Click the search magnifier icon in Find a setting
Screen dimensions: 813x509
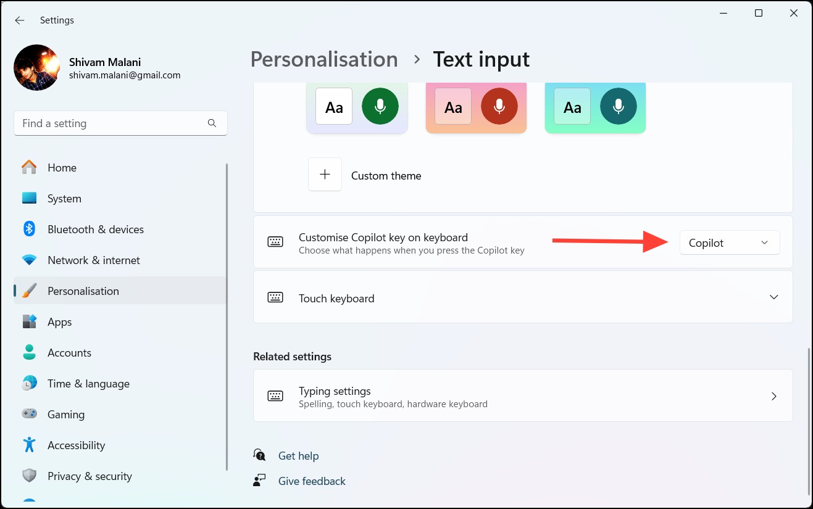[212, 123]
